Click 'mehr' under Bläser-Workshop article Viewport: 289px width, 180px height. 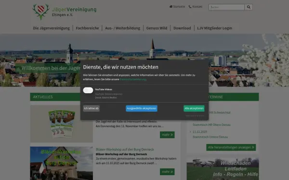click(x=167, y=172)
